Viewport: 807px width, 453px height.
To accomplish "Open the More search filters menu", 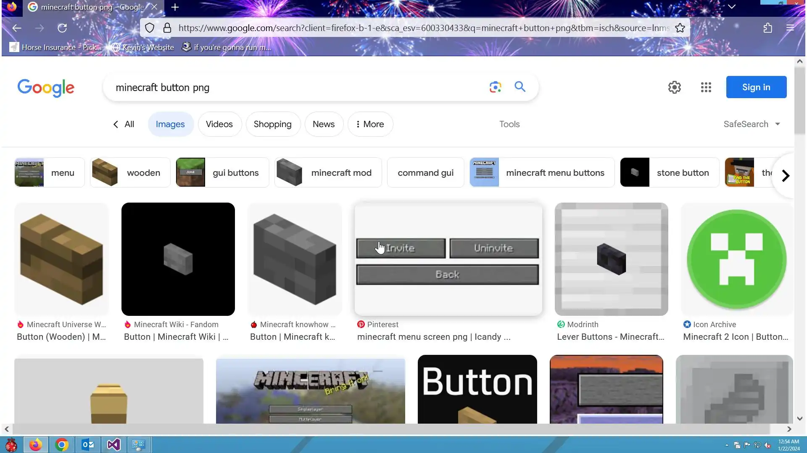I will (370, 124).
